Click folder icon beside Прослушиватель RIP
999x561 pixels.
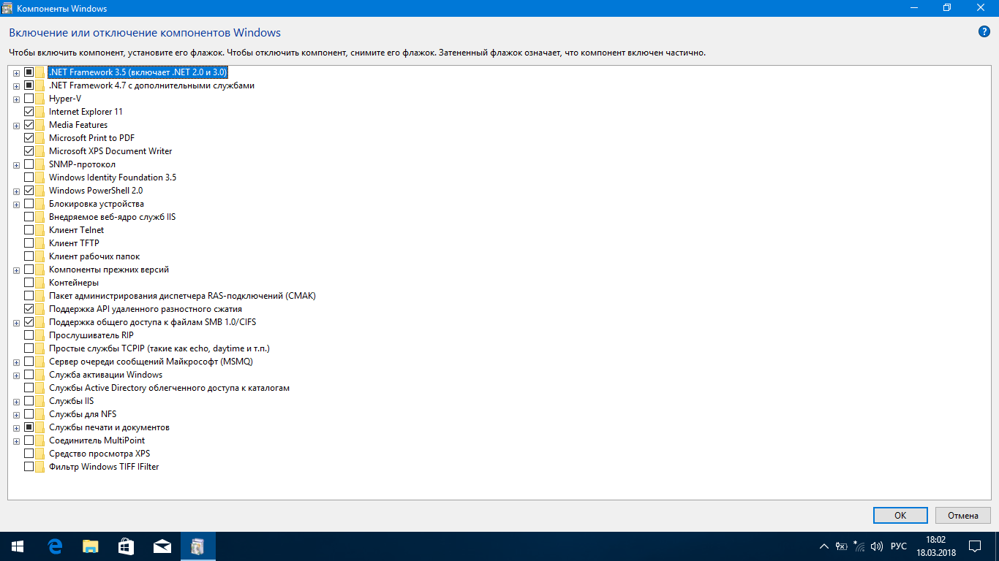point(39,335)
